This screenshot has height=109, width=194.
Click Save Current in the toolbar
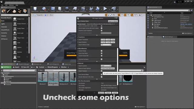[x=35, y=9]
